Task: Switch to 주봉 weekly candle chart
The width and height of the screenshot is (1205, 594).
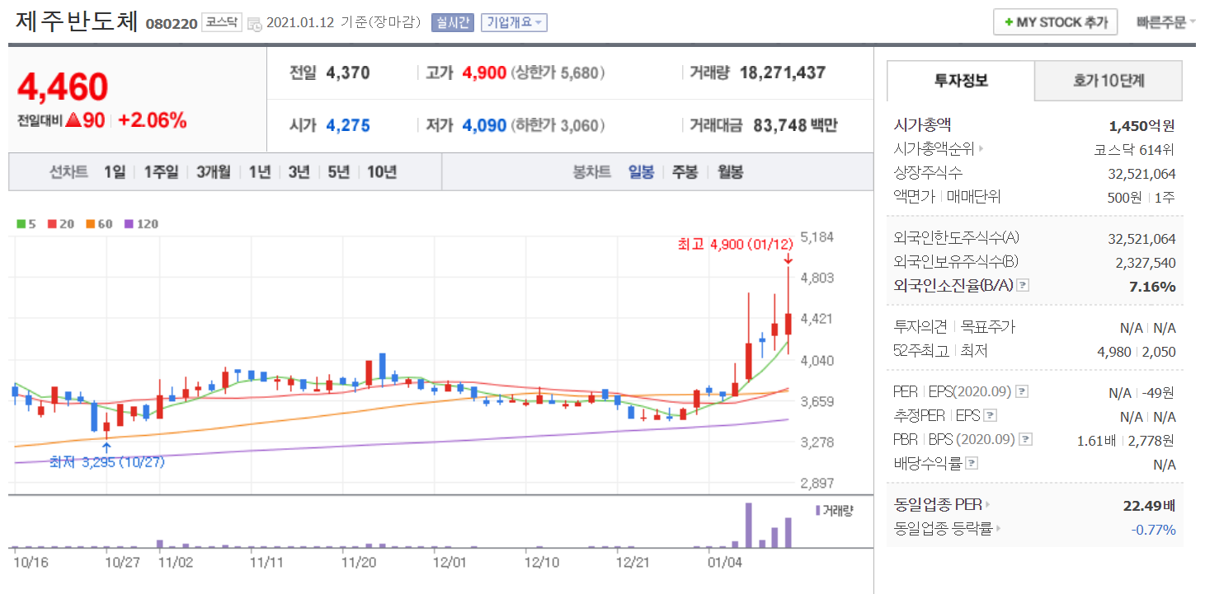Action: (685, 172)
